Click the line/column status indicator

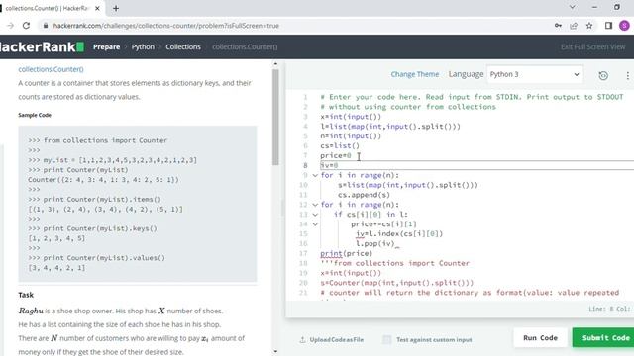click(609, 309)
